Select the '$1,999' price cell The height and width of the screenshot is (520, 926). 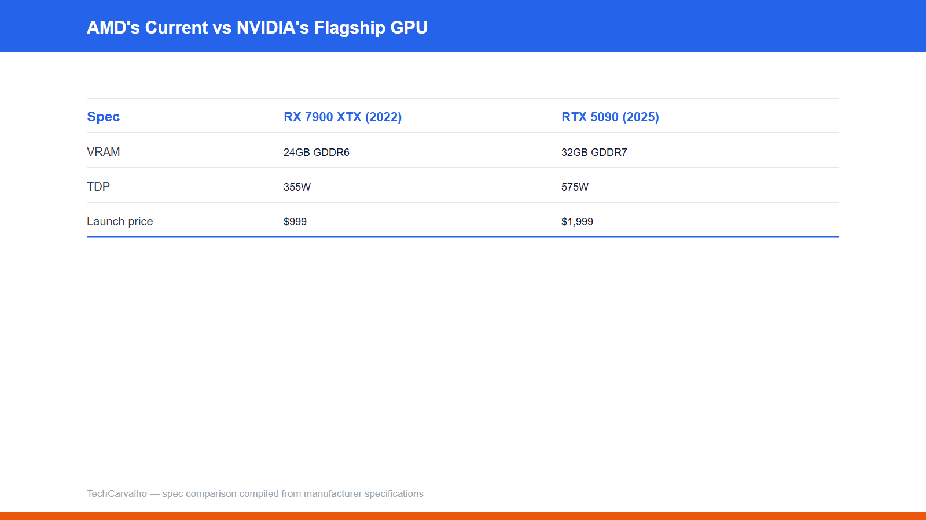[577, 222]
